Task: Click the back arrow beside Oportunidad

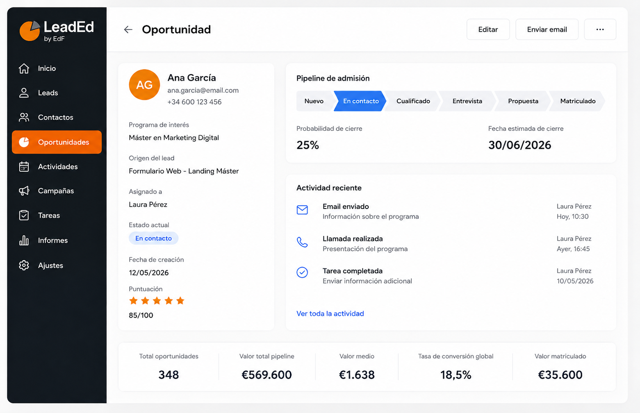Action: [128, 29]
